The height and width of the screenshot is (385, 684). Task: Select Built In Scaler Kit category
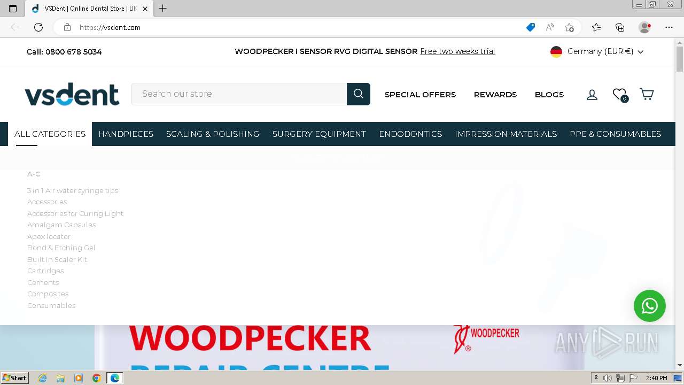57,259
